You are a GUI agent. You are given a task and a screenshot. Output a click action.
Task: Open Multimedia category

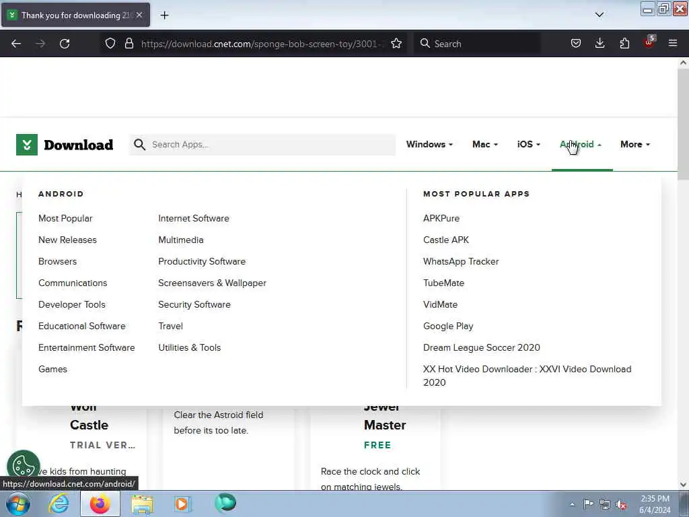(x=181, y=240)
